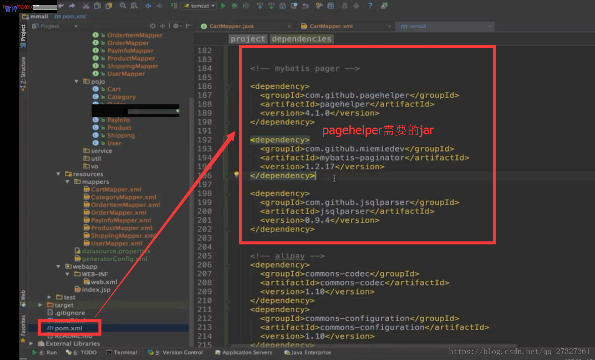Image resolution: width=595 pixels, height=360 pixels.
Task: Click the Undo arrow in the toolbar
Action: pos(61,6)
